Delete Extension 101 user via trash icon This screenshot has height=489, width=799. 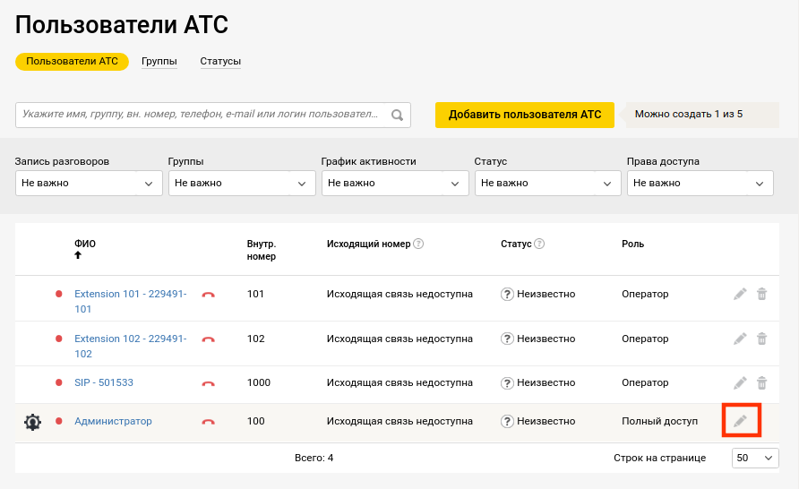pyautogui.click(x=761, y=294)
